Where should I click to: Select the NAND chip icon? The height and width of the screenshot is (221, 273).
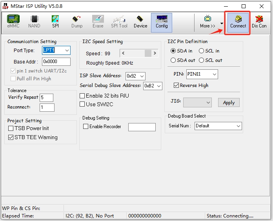point(34,19)
